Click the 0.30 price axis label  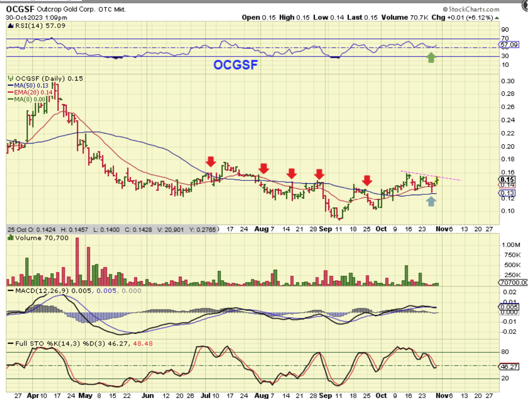pyautogui.click(x=508, y=81)
